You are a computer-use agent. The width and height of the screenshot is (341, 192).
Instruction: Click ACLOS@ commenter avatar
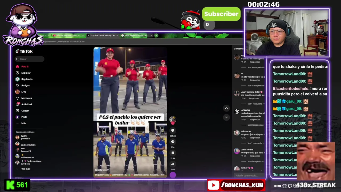pos(237,111)
